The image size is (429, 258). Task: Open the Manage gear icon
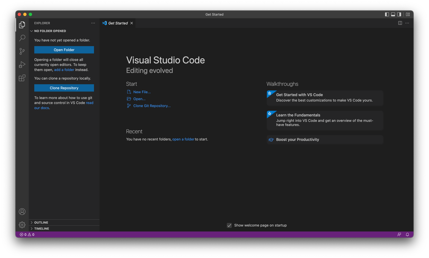[22, 225]
